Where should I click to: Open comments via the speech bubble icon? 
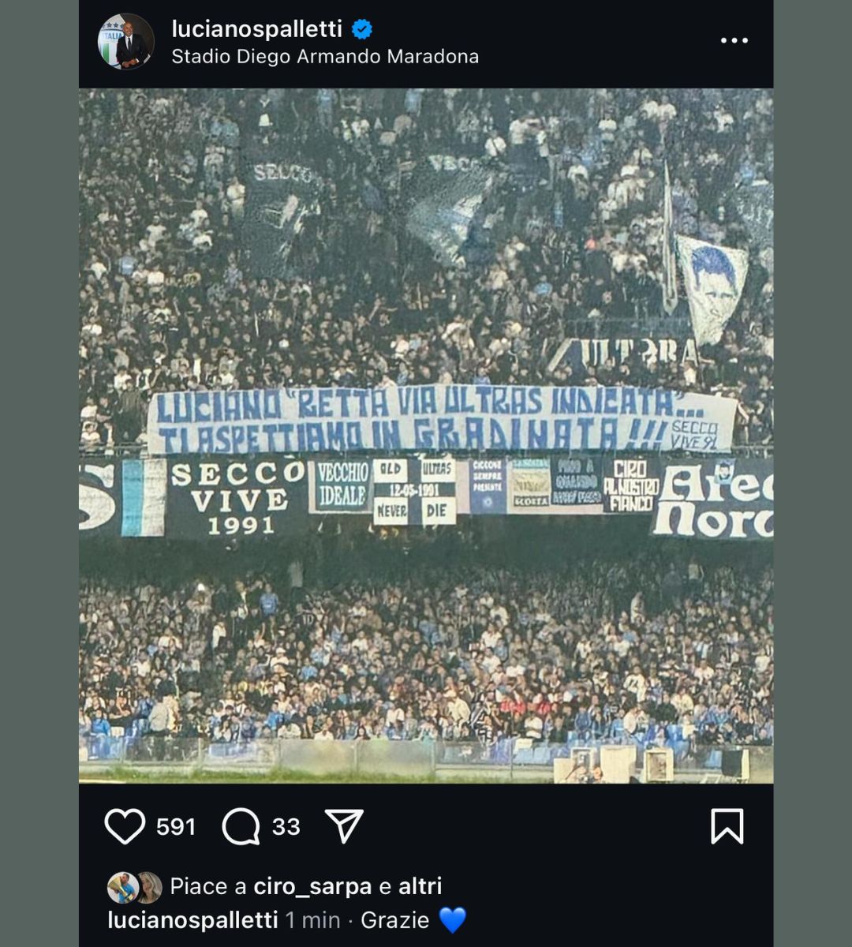point(241,826)
